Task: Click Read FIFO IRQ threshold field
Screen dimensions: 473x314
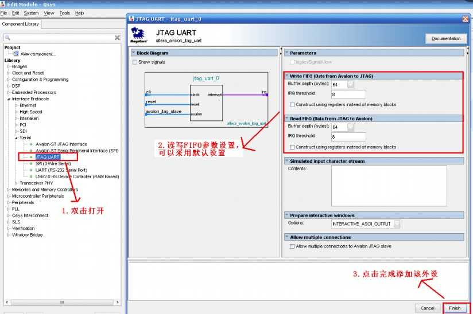Action: pyautogui.click(x=348, y=137)
